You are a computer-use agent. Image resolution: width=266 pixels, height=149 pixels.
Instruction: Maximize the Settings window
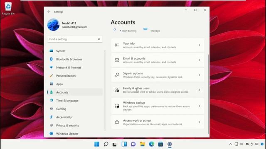195,10
